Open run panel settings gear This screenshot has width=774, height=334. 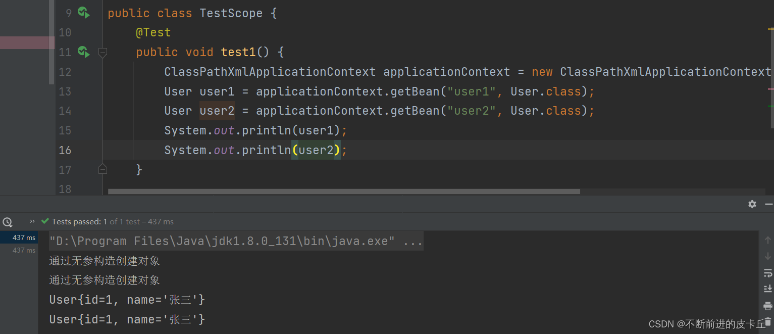click(752, 204)
